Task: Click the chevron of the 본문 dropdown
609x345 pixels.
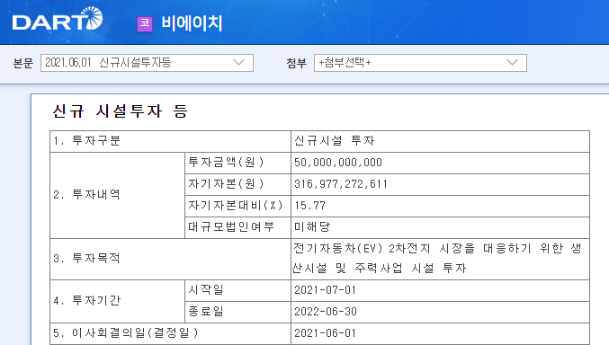Action: (x=238, y=63)
